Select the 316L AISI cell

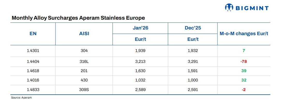click(x=84, y=62)
